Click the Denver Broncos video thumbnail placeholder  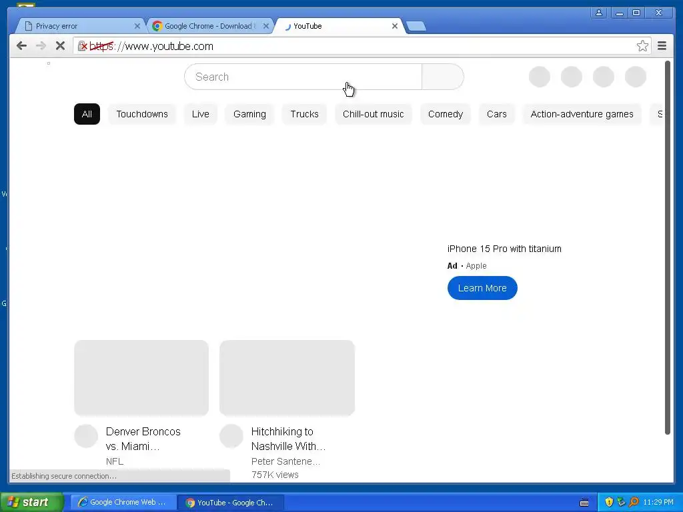tap(141, 378)
